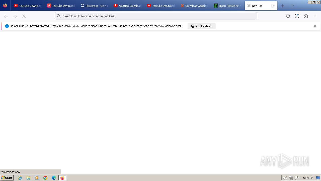321x181 pixels.
Task: Restore down the Firefox window
Action: point(314,2)
